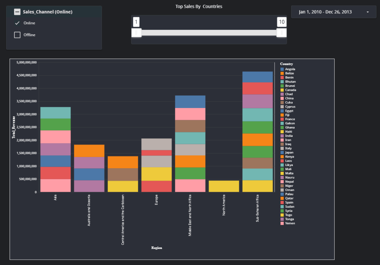
Task: Click the left slider handle
Action: point(136,33)
